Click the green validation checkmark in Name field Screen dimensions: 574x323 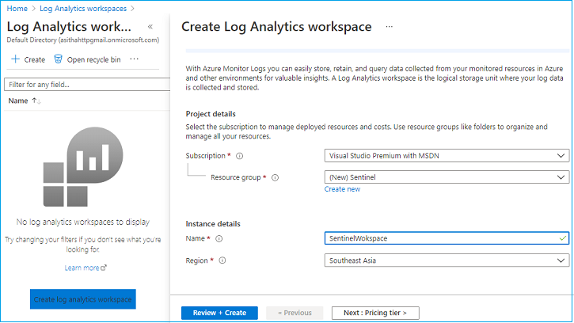(x=563, y=238)
